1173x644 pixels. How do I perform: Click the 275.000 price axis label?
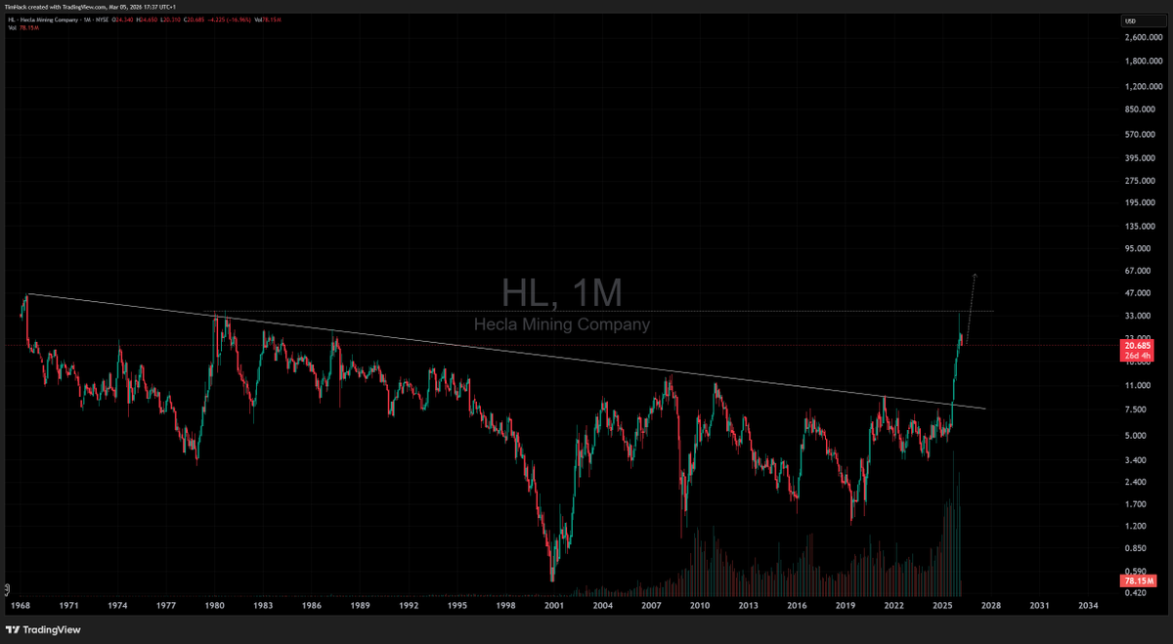(1140, 181)
